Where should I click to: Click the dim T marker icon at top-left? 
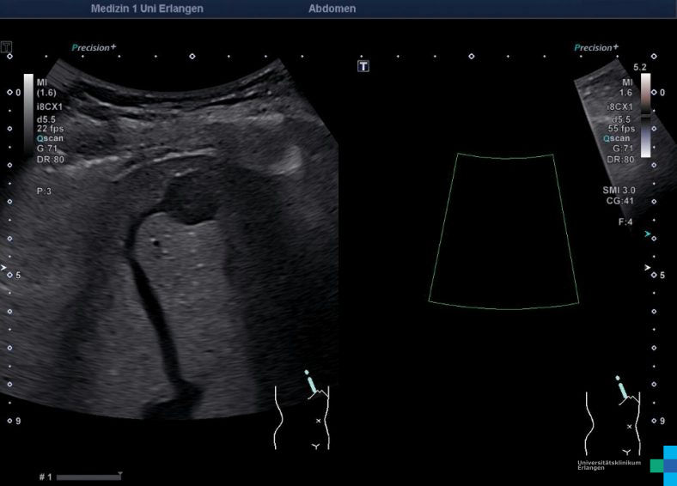point(7,45)
